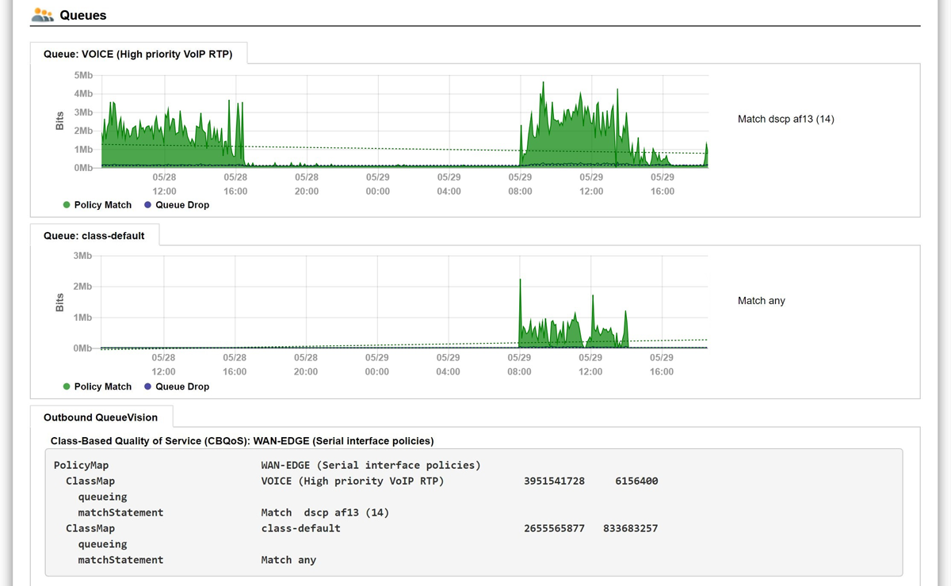Click the value 833683257 in class-default row
Viewport: 951px width, 586px height.
click(630, 528)
